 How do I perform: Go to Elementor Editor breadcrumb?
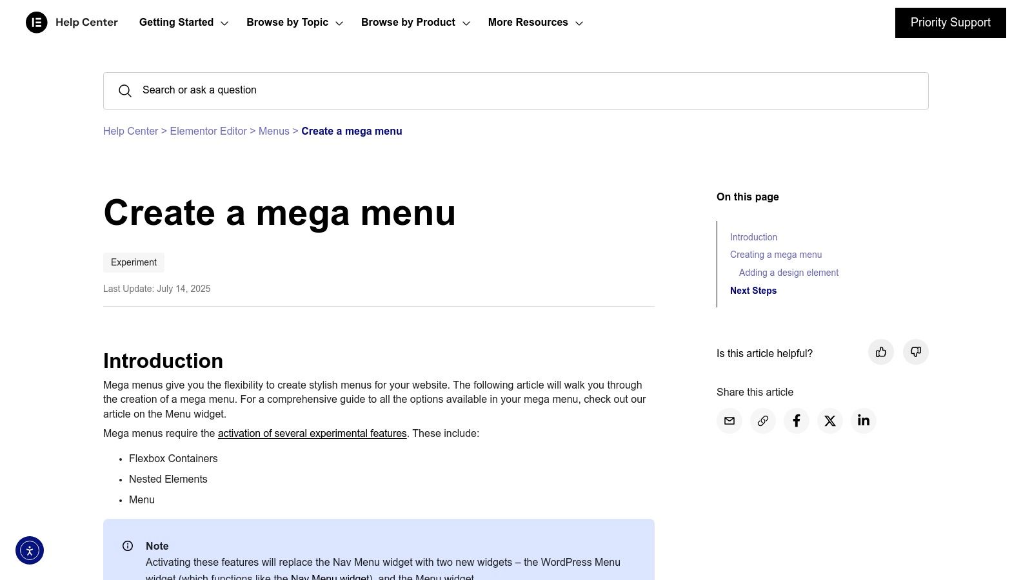coord(208,131)
